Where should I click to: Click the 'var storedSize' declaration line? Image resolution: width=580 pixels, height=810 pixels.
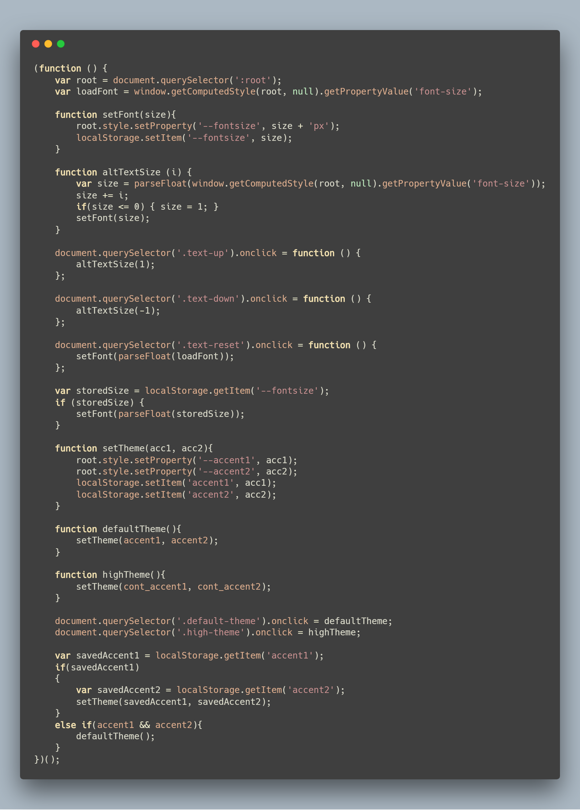click(x=192, y=391)
